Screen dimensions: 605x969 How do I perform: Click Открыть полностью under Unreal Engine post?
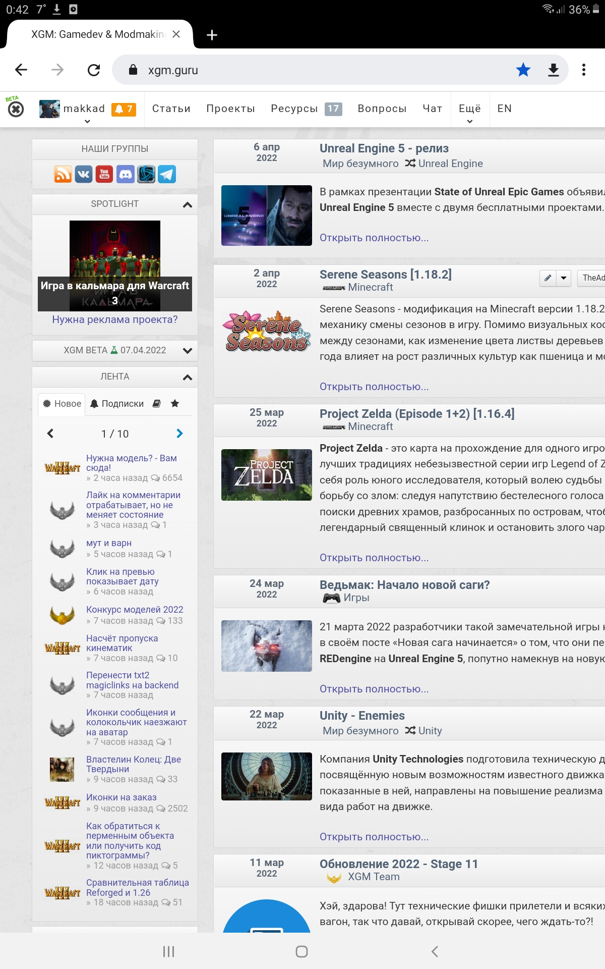click(x=374, y=238)
